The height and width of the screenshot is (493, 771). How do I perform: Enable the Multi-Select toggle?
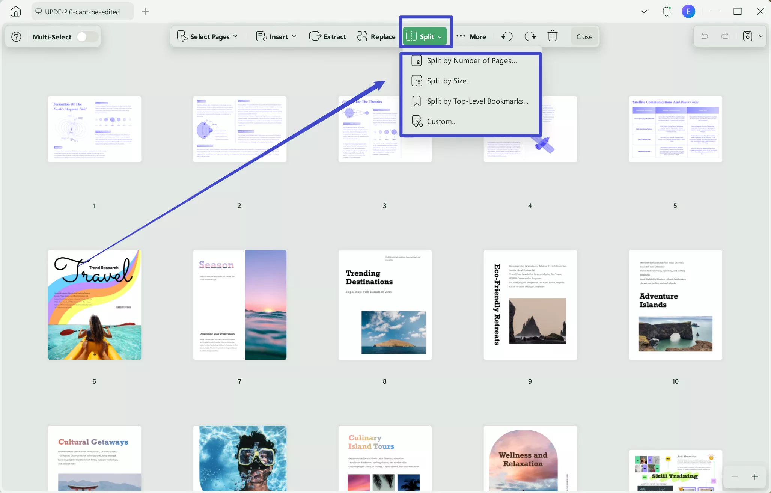pyautogui.click(x=86, y=36)
